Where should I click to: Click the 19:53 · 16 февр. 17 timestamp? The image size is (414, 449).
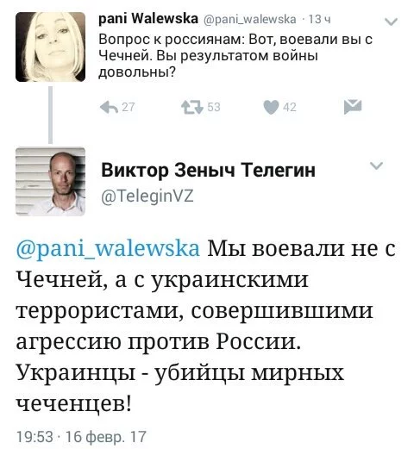click(x=82, y=437)
